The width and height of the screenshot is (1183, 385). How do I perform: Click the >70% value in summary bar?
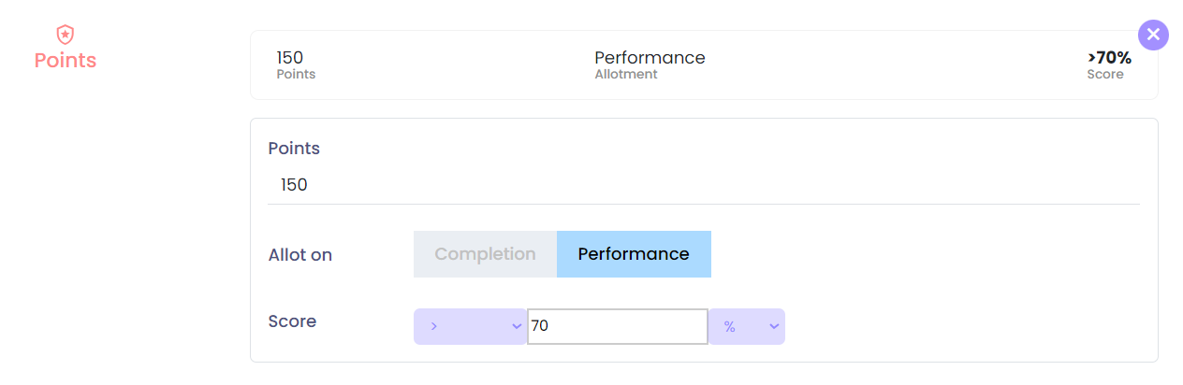(1109, 58)
